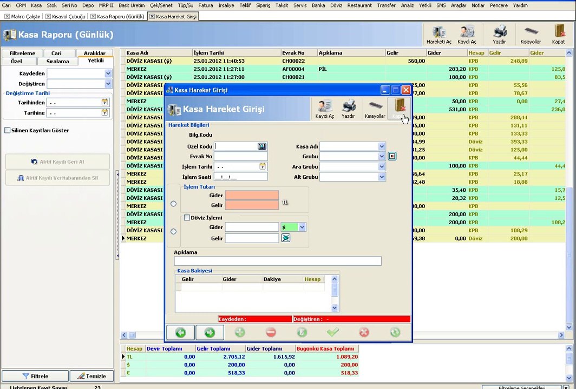Click Kapat door icon in Kasa Raporu toolbar
576x389 pixels.
[558, 35]
